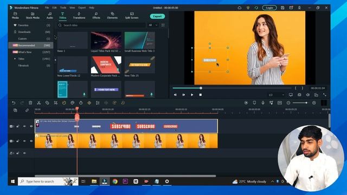Select the Liquid Titles Pack thumbnail
This screenshot has height=195, width=347.
click(106, 40)
